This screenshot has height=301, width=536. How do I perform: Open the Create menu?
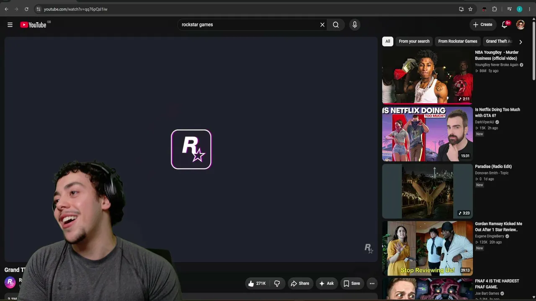pyautogui.click(x=482, y=25)
